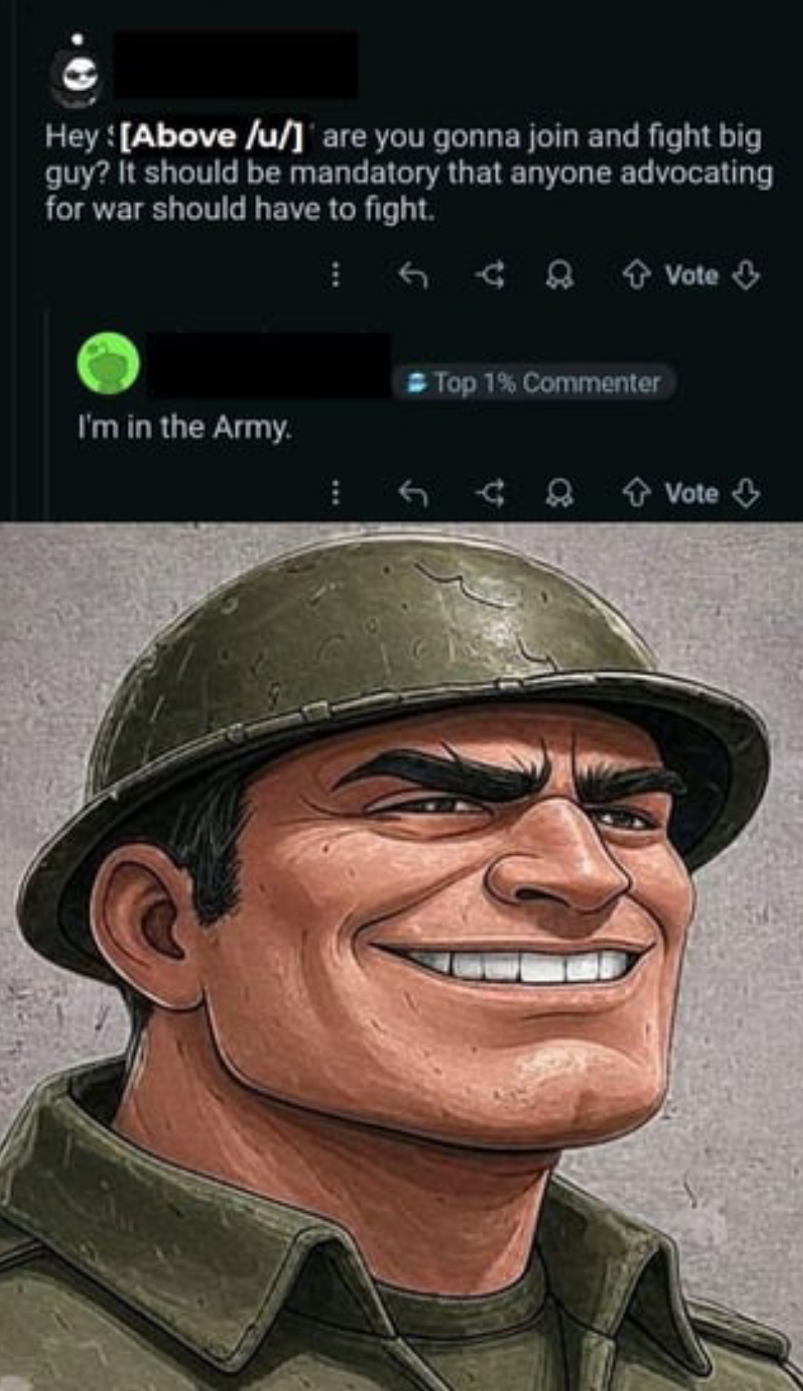803x1391 pixels.
Task: Open the first commenter's redacted username
Action: tap(236, 64)
